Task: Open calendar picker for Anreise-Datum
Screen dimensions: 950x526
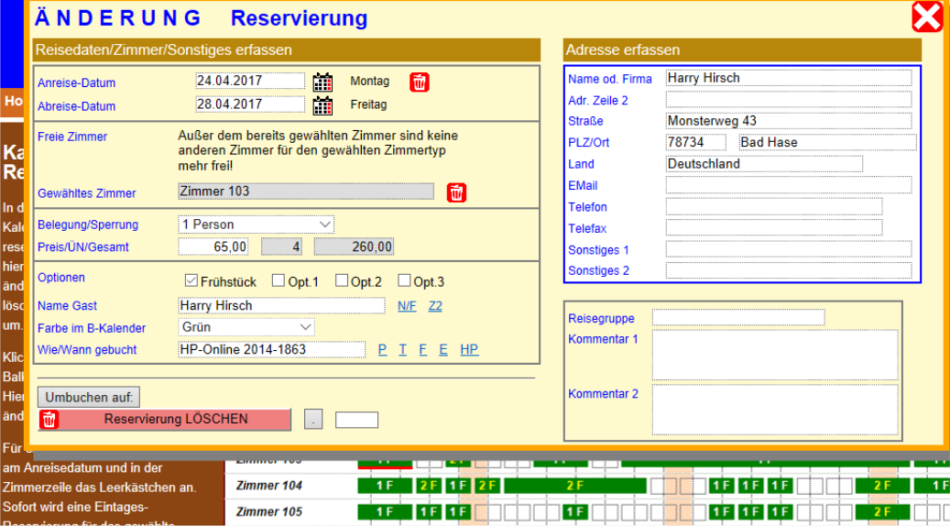Action: click(322, 82)
